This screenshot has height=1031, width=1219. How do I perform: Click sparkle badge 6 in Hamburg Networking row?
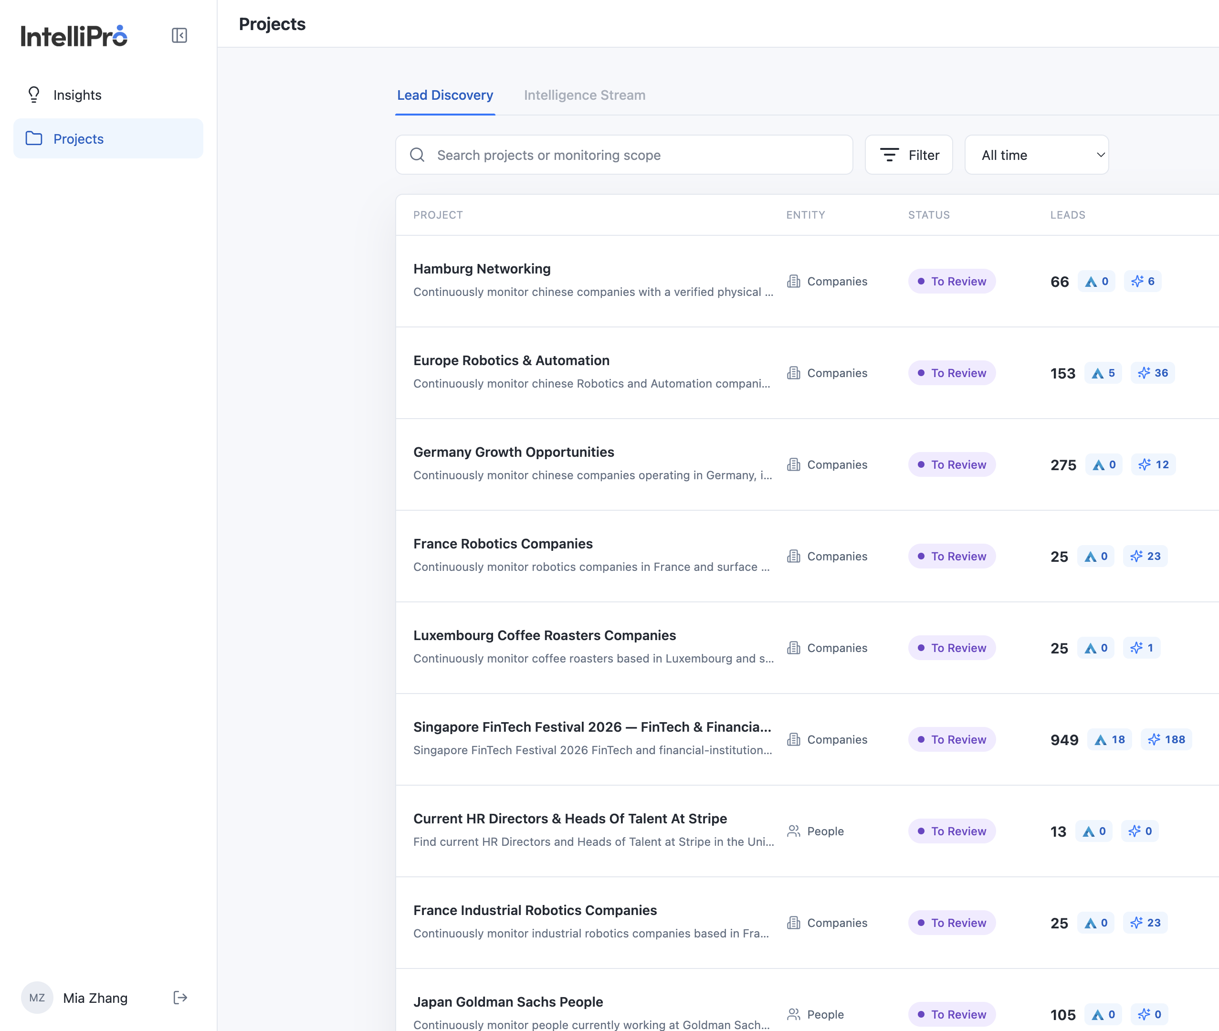pos(1143,281)
